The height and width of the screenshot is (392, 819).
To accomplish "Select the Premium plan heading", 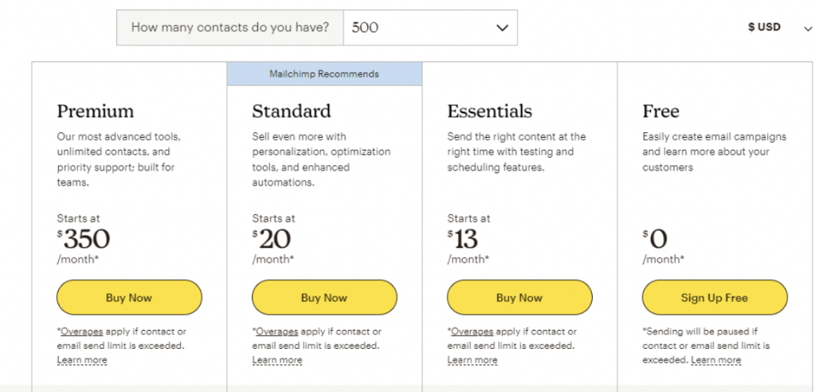I will [96, 111].
